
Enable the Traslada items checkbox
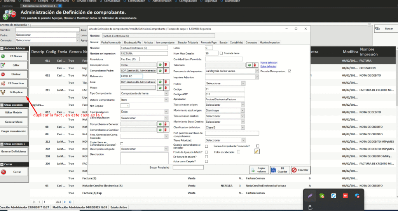tap(222, 53)
